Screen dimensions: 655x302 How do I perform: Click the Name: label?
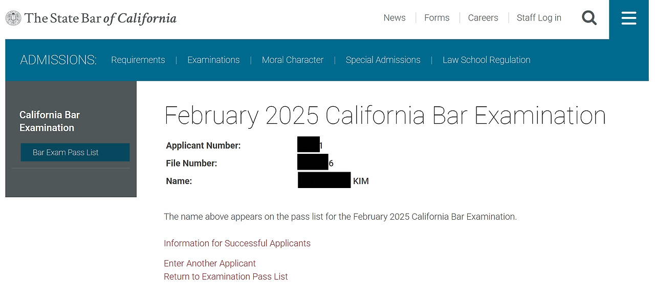tap(179, 181)
